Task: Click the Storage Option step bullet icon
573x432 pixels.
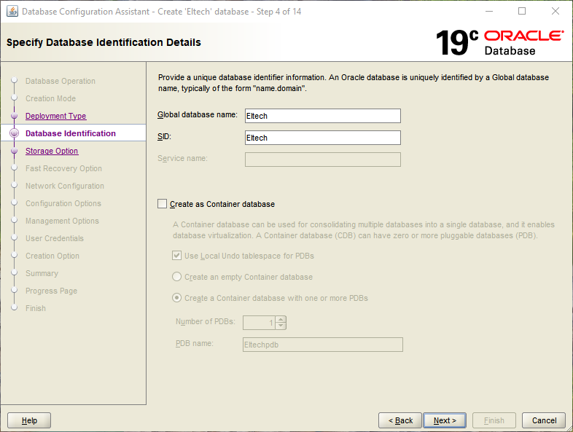Action: (x=14, y=152)
